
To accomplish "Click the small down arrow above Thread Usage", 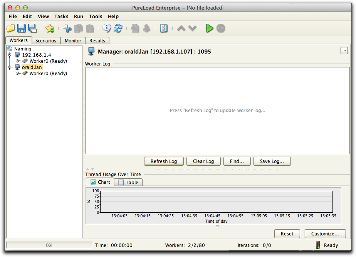I will [92, 169].
